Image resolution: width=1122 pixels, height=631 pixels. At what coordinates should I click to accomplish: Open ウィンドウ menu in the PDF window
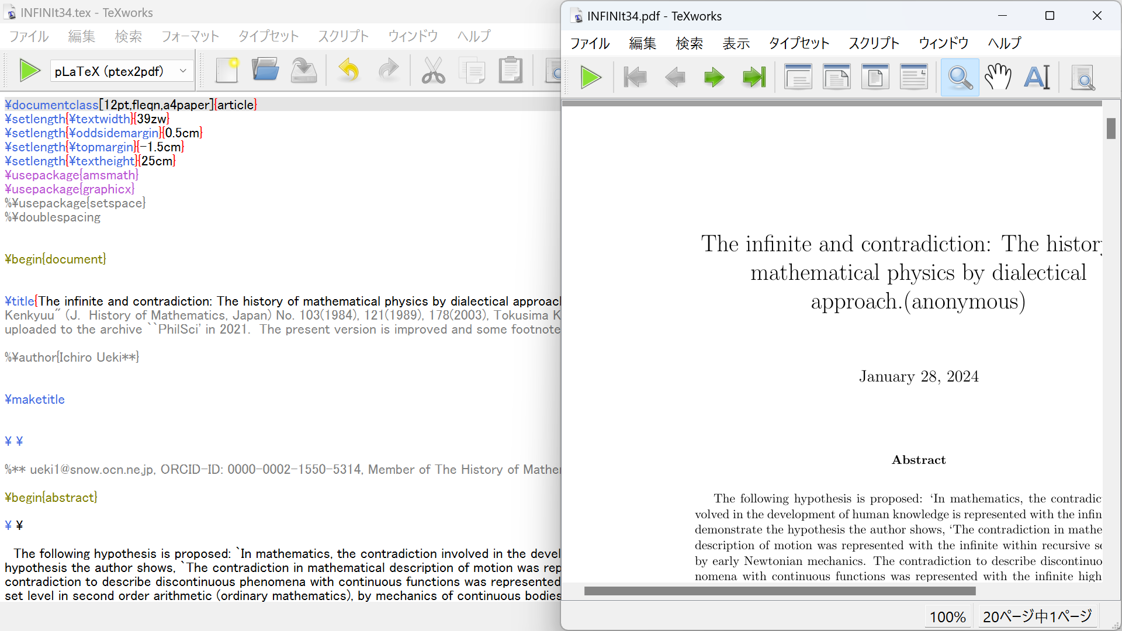[x=944, y=43]
